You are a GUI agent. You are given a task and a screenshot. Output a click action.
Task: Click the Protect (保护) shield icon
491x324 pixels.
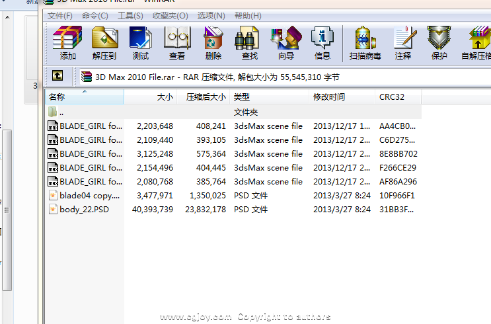[439, 38]
